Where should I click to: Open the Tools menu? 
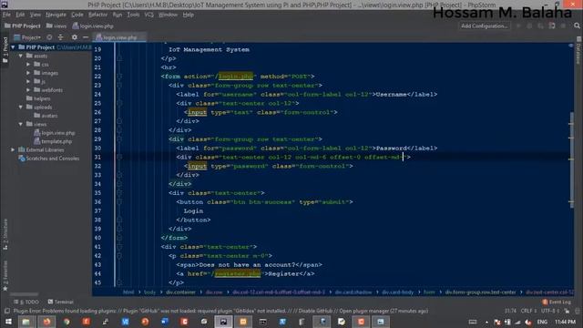133,15
